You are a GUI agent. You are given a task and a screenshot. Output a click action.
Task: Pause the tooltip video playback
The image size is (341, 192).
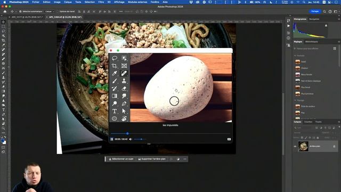(112, 139)
